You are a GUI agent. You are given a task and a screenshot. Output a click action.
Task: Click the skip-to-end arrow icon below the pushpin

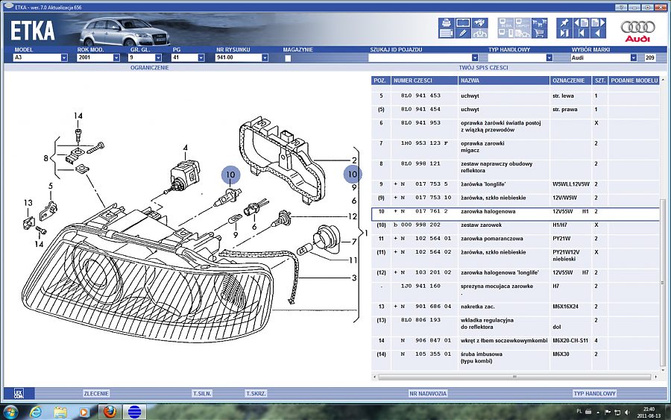tap(564, 33)
